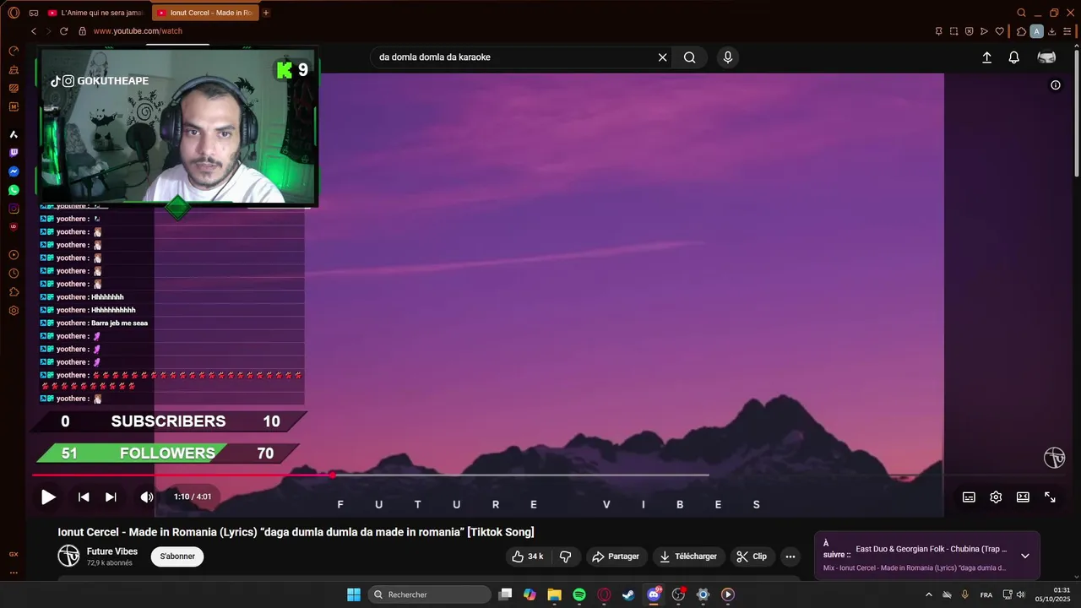Open Instagram from the Opera sidebar
This screenshot has height=608, width=1081.
[14, 209]
